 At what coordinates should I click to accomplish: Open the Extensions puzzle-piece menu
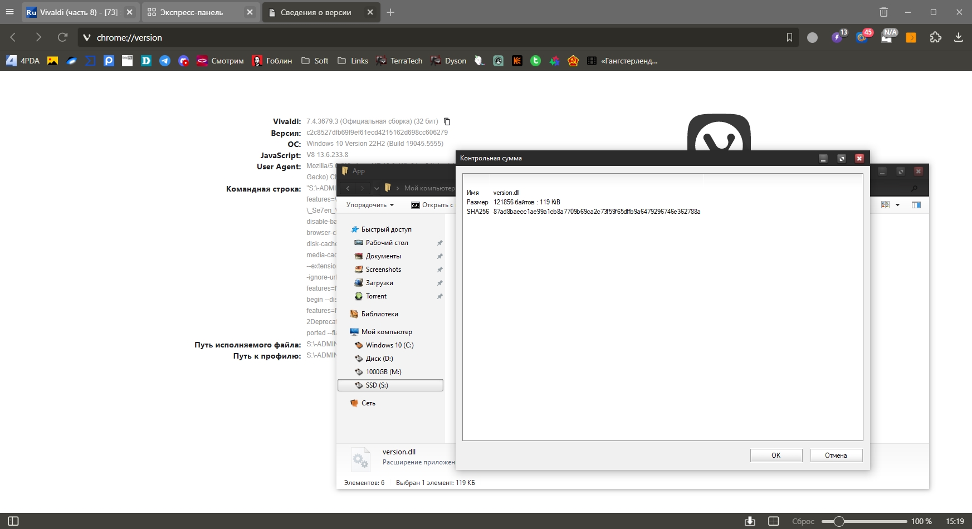936,37
